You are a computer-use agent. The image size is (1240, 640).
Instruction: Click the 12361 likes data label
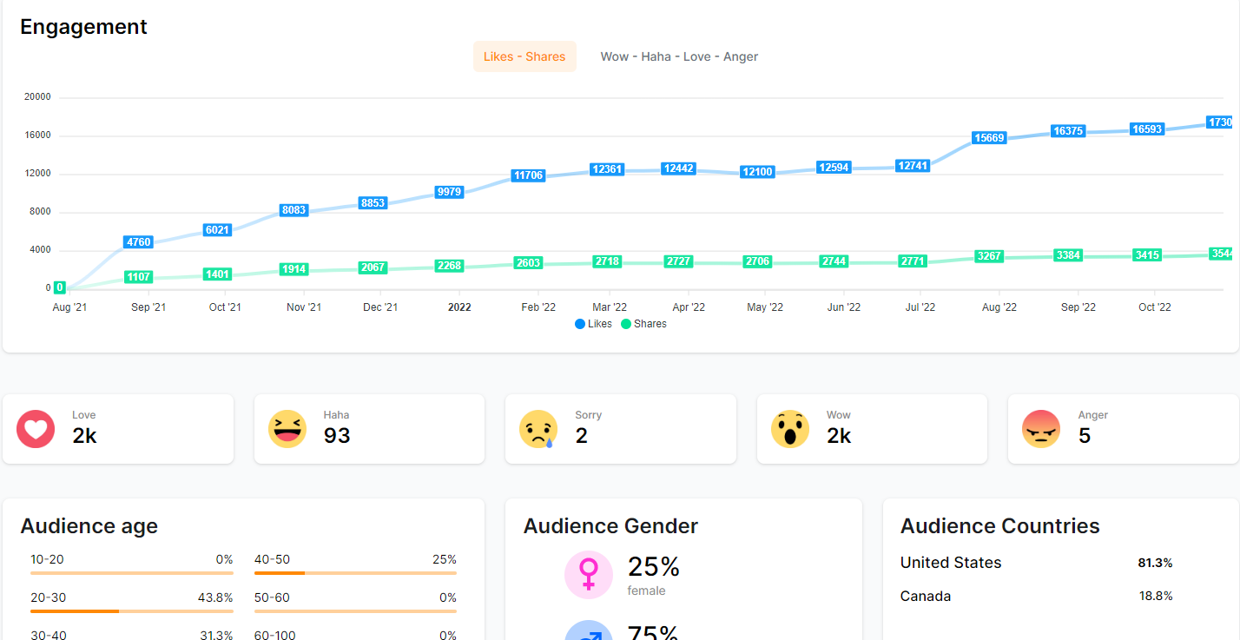pos(607,169)
